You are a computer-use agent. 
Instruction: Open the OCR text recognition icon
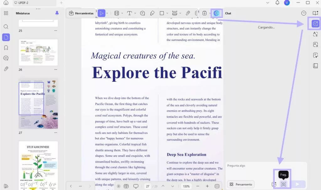tap(315, 45)
